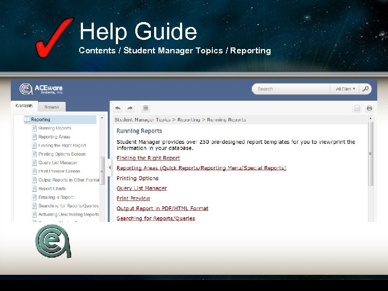Follow the Finding the Right Report link

[x=148, y=158]
